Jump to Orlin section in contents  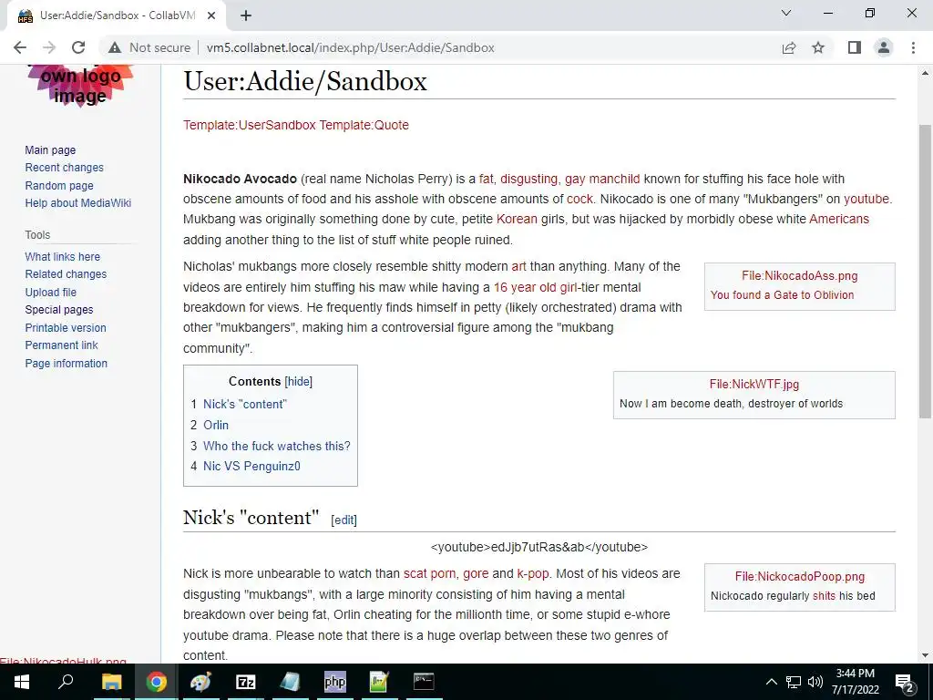pyautogui.click(x=216, y=425)
